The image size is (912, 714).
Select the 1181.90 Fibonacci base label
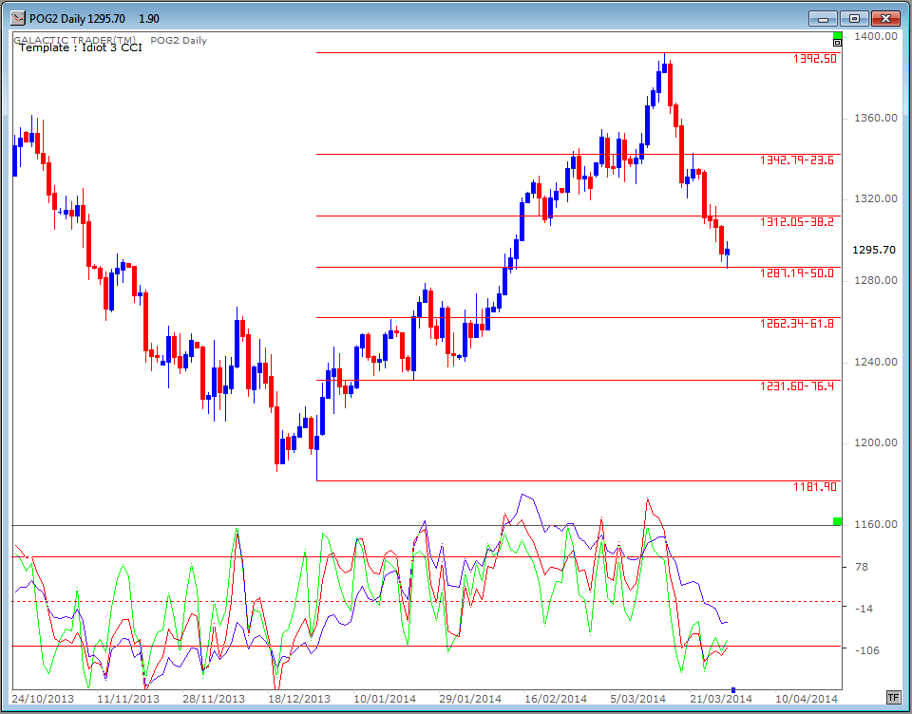pyautogui.click(x=815, y=487)
